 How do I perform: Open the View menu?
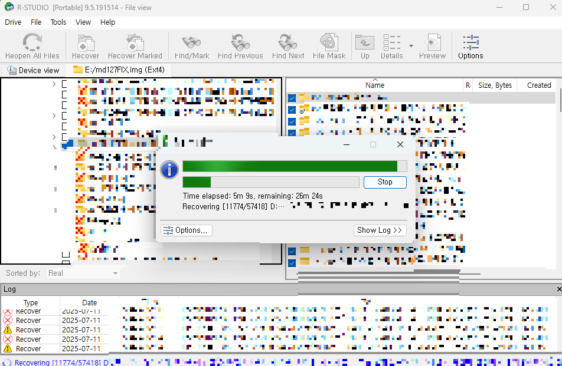(83, 22)
